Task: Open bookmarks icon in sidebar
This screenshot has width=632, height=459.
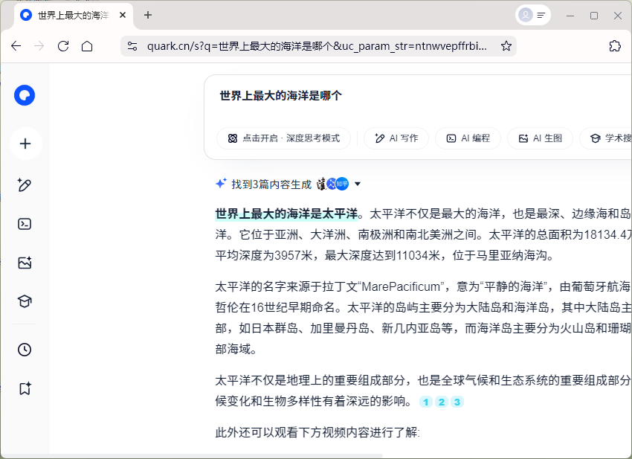Action: 25,388
